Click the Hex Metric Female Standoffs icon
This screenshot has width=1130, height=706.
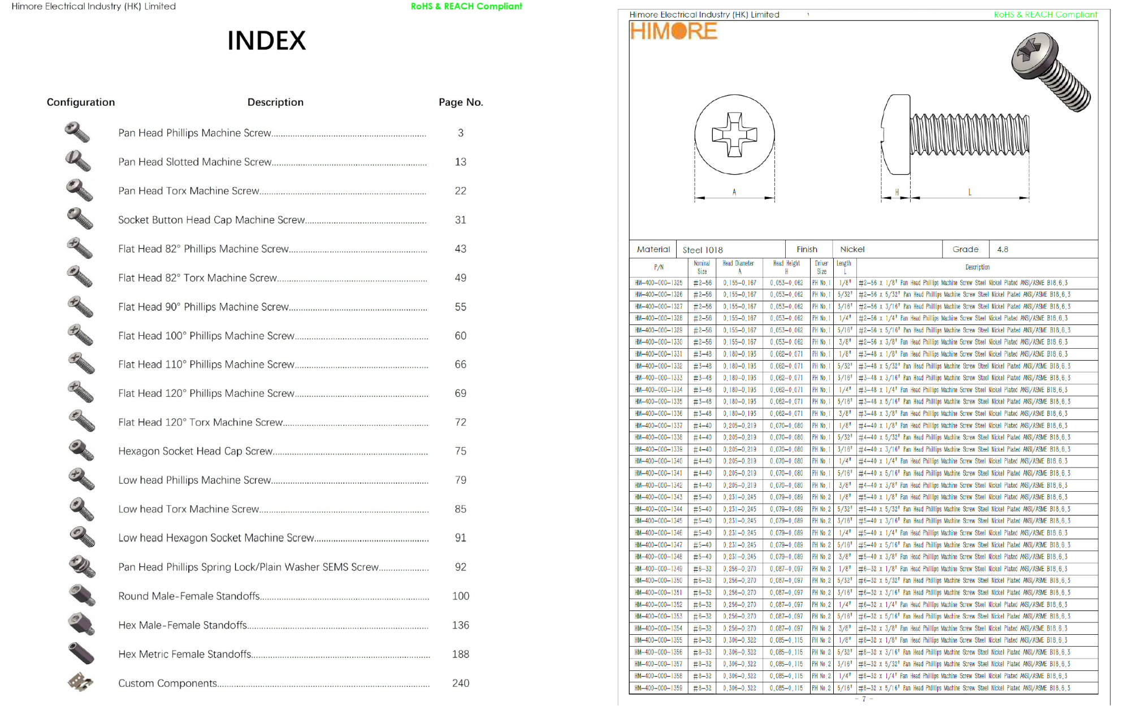pyautogui.click(x=81, y=653)
